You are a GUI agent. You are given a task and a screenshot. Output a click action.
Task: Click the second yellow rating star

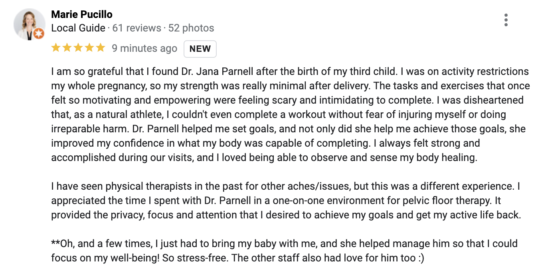point(67,48)
